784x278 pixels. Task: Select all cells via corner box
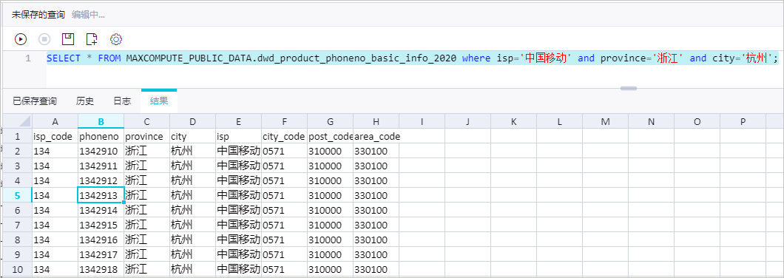click(18, 121)
